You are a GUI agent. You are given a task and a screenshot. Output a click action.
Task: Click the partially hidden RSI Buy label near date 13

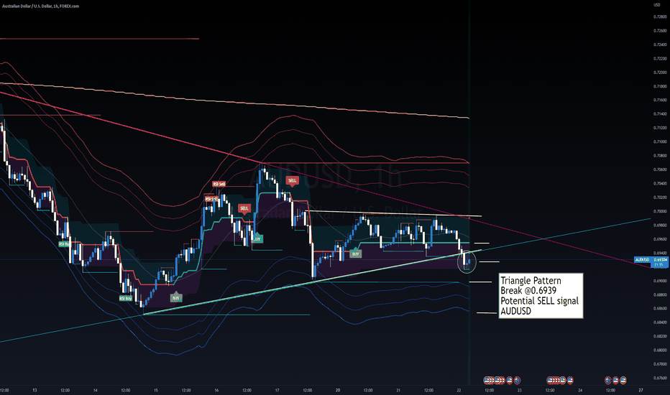click(64, 244)
